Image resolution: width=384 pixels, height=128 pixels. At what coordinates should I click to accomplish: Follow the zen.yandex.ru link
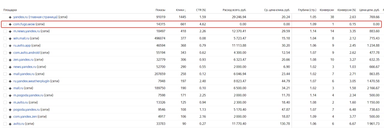23,60
